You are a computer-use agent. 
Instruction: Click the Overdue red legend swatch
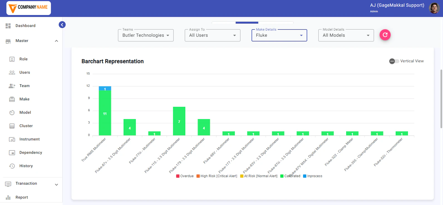178,176
